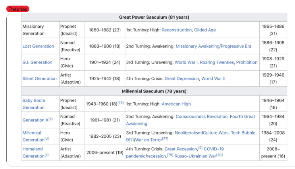The width and height of the screenshot is (295, 169).
Task: Open citation 77 after War on Terror
Action: (x=165, y=138)
